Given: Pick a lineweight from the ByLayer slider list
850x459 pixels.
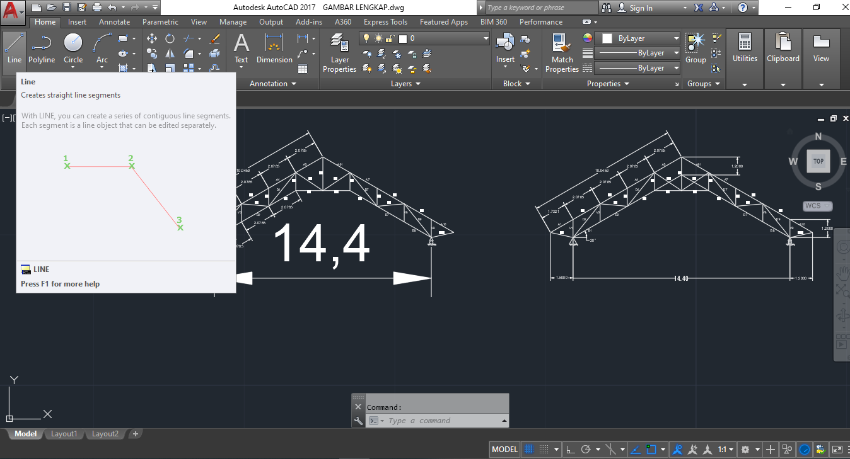Looking at the screenshot, I should 676,52.
